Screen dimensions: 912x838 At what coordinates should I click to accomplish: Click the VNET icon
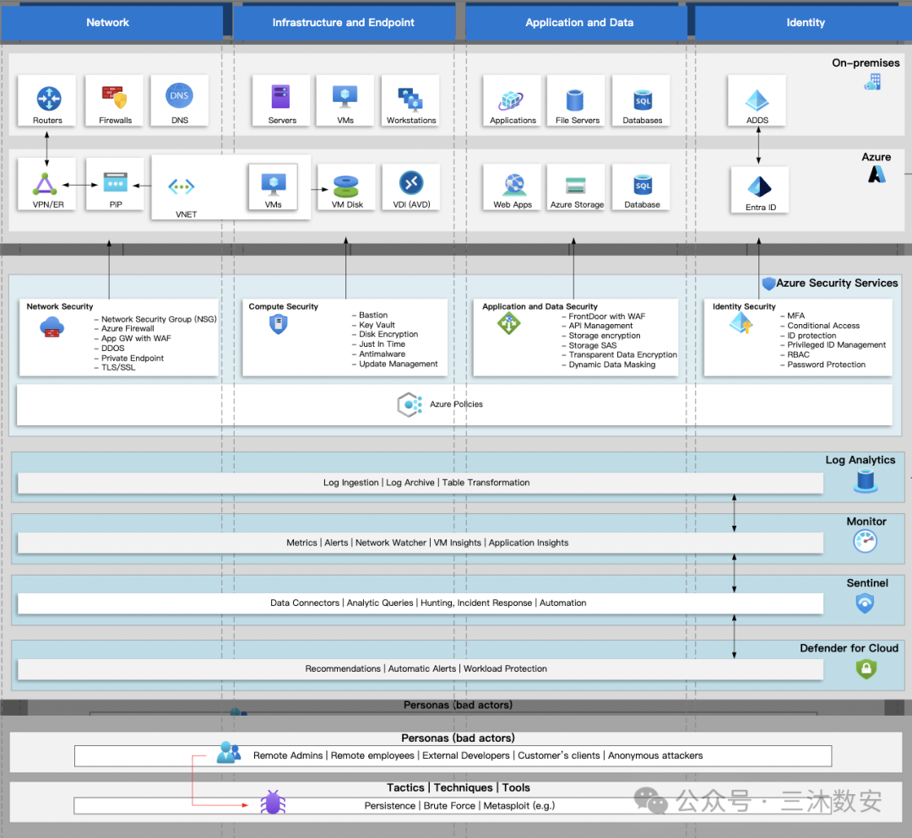coord(182,187)
